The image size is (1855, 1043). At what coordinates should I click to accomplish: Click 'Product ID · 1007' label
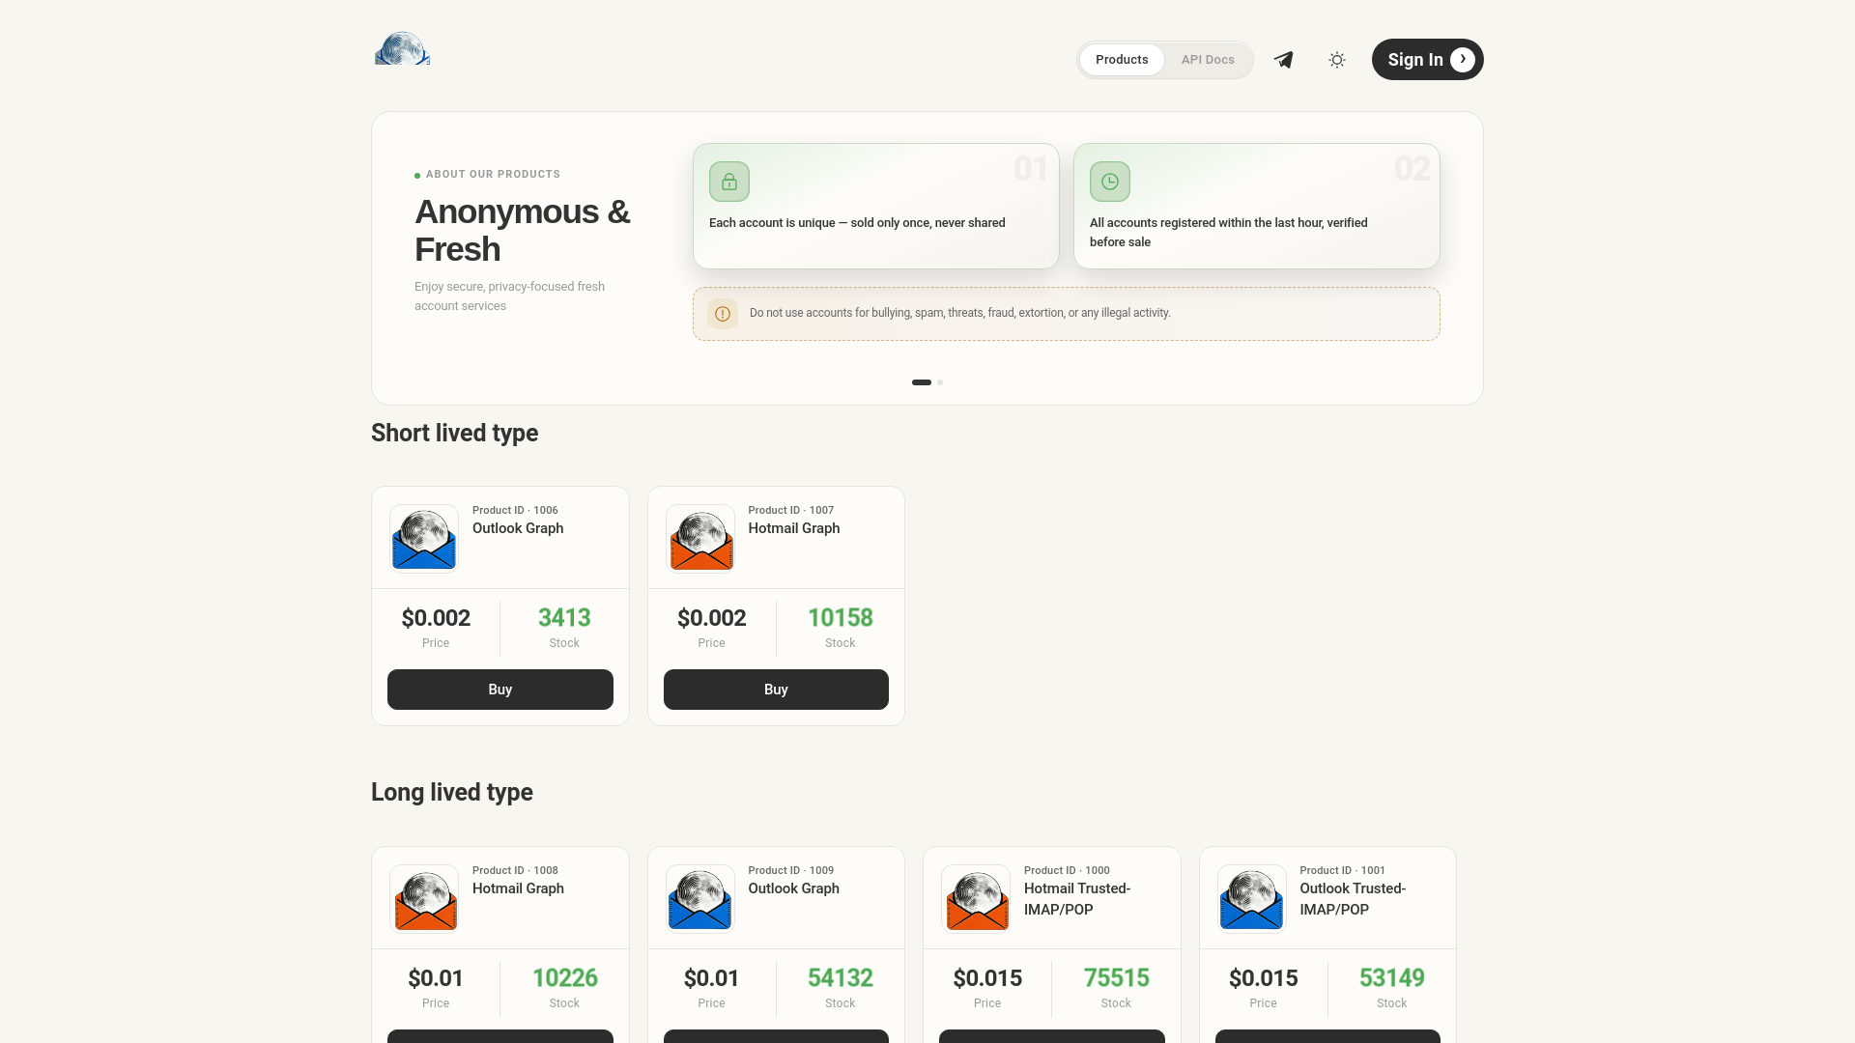click(x=791, y=510)
